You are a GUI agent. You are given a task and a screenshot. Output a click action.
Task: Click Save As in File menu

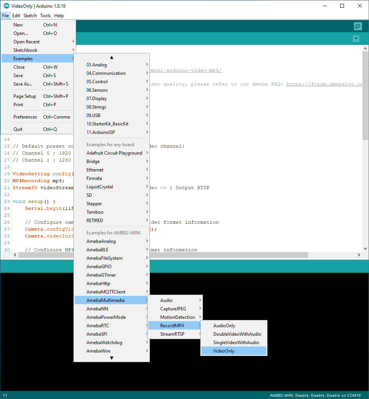click(x=23, y=84)
